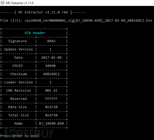
Task: Click the MC Extractor v1.11.0 window title
Action: pyautogui.click(x=20, y=3)
